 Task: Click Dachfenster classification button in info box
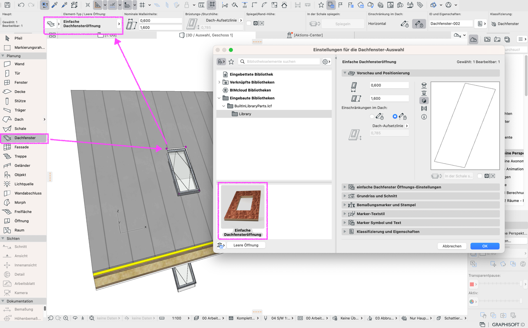(505, 24)
